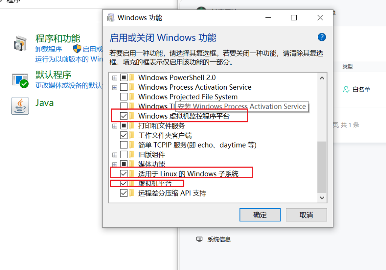The image size is (386, 270).
Task: Click the 白名单 whitelist icon
Action: click(346, 89)
